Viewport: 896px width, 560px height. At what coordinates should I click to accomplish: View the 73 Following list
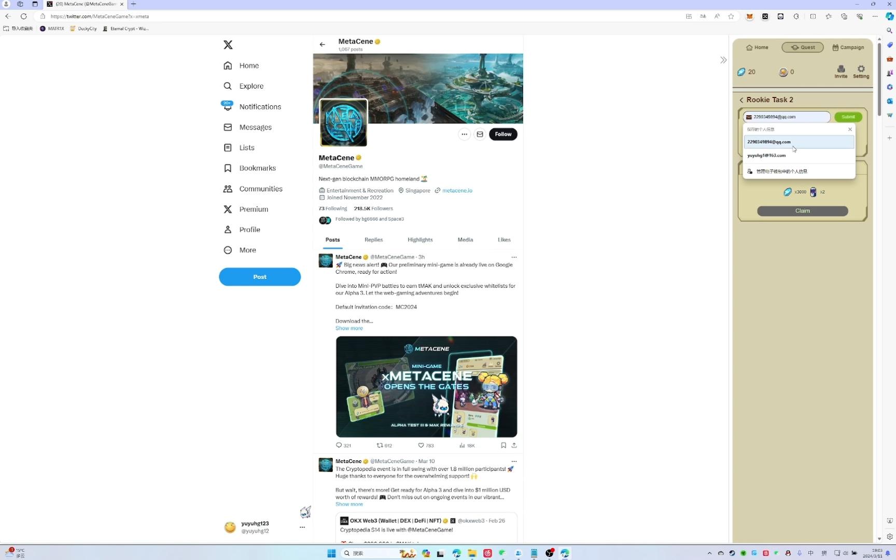(333, 208)
